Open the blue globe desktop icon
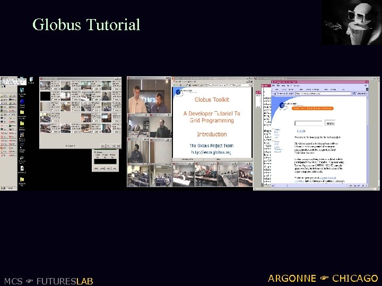The image size is (382, 286). (x=22, y=102)
